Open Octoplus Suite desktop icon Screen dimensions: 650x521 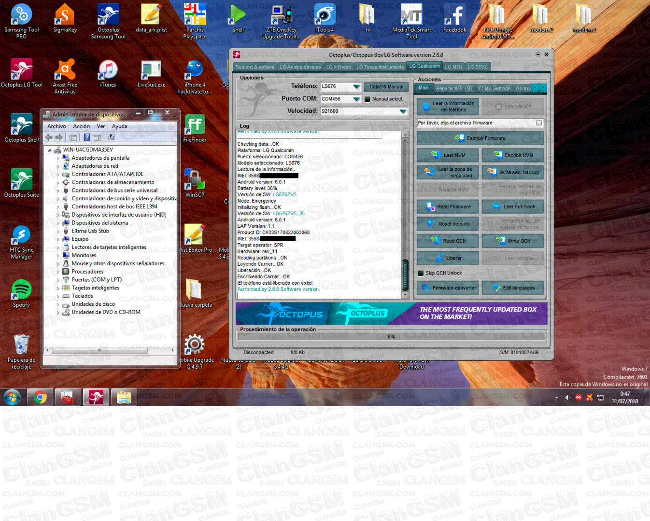[22, 183]
